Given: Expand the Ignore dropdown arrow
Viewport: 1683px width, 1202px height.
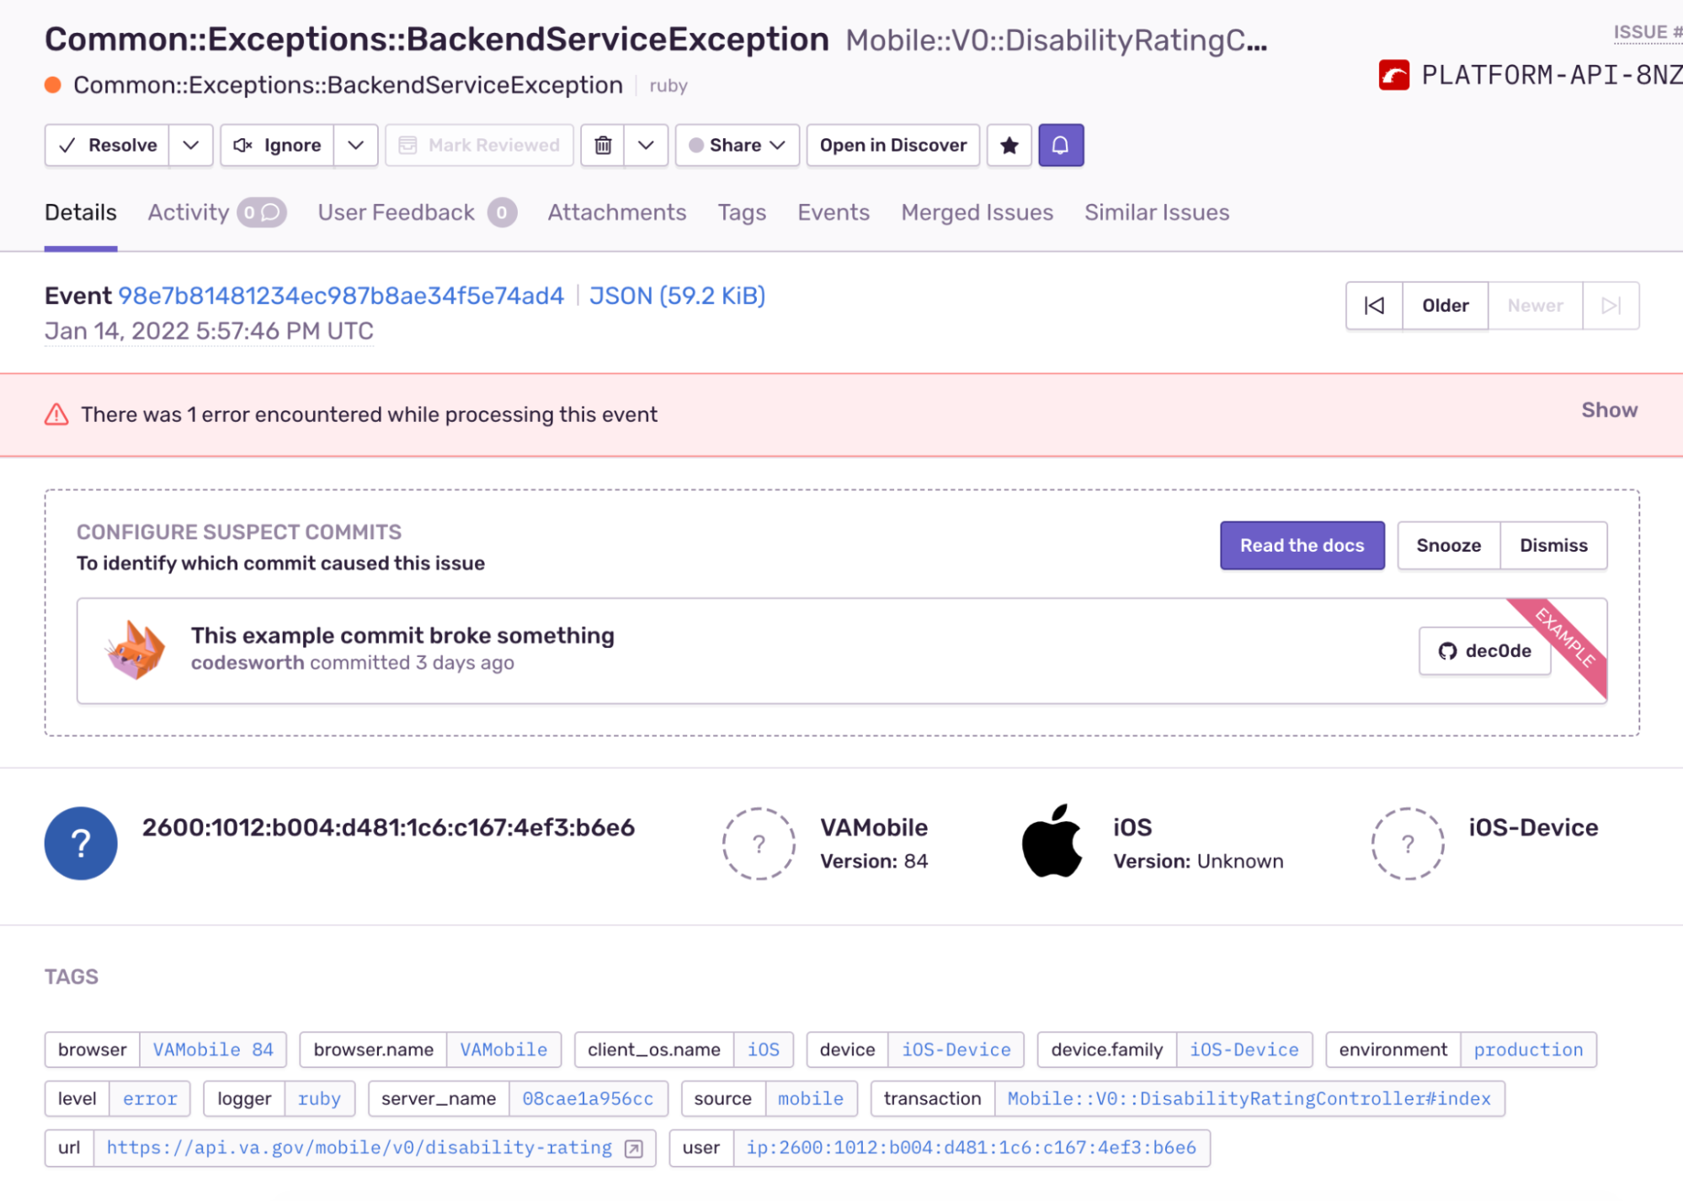Looking at the screenshot, I should [x=354, y=144].
